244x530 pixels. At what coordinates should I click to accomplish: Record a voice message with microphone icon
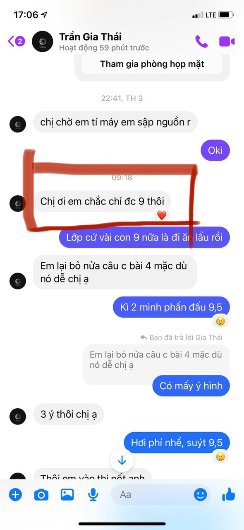(93, 494)
